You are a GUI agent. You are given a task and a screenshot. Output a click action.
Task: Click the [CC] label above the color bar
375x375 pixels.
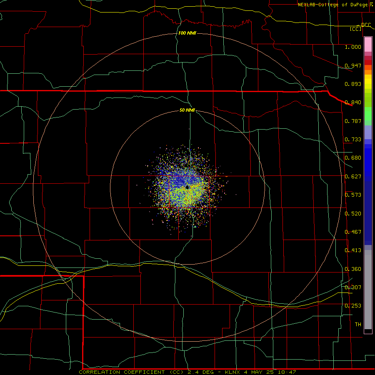click(x=356, y=29)
